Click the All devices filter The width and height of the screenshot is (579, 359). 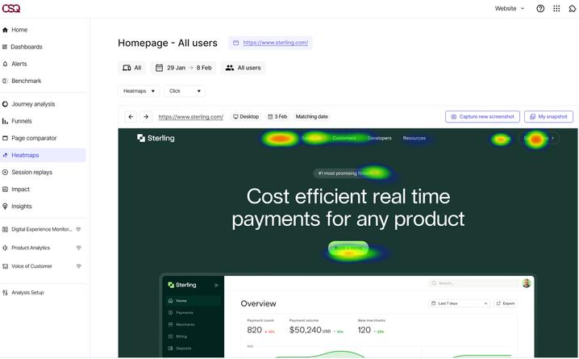click(x=131, y=68)
